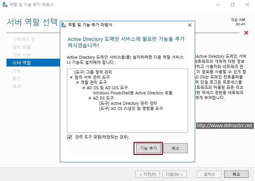Close the main wizard window
Image resolution: width=255 pixels, height=181 pixels.
247,5
